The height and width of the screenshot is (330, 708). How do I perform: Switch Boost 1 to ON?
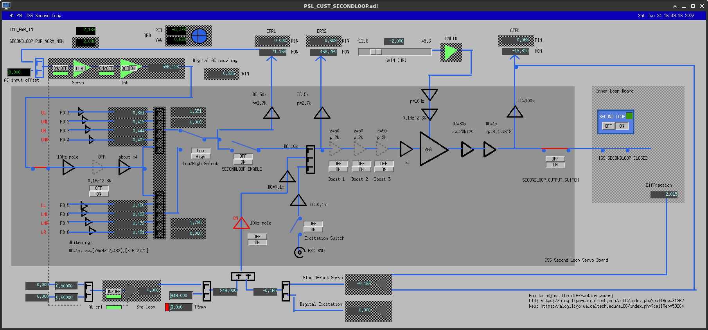338,169
